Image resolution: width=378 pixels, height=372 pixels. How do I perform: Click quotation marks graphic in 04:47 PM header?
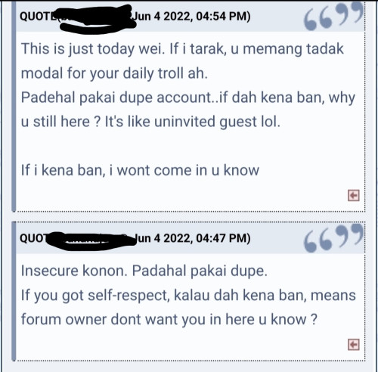(x=333, y=238)
